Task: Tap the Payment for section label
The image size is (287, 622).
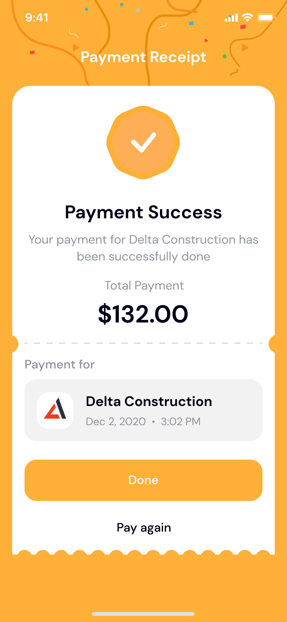Action: tap(60, 365)
